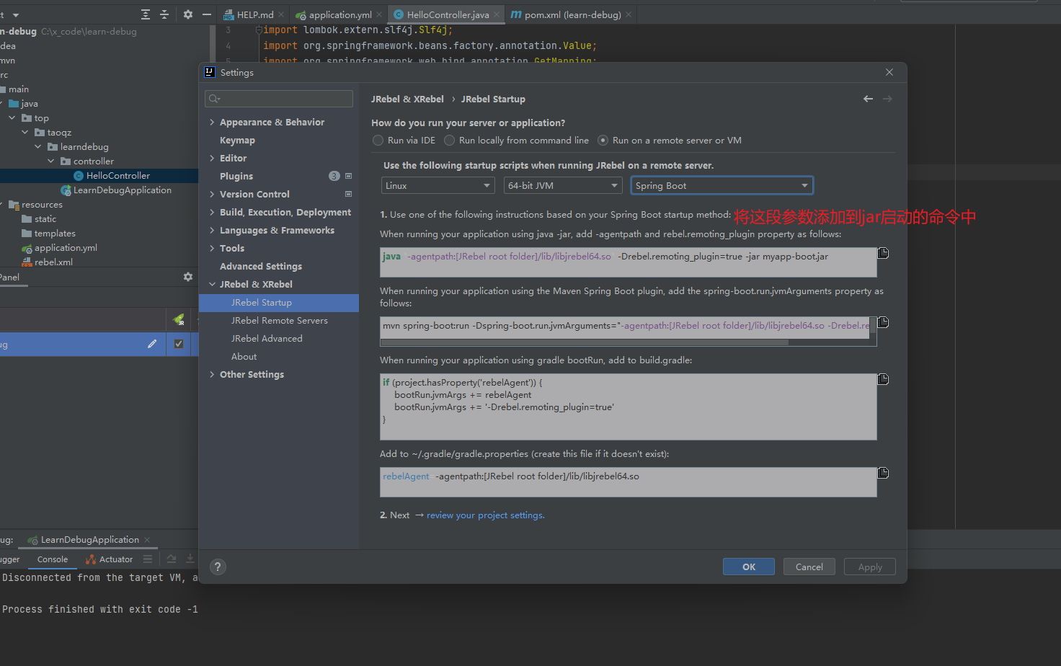Click the Settings search input field

pyautogui.click(x=279, y=99)
